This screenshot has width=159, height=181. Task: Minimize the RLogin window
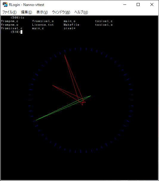pos(125,4)
